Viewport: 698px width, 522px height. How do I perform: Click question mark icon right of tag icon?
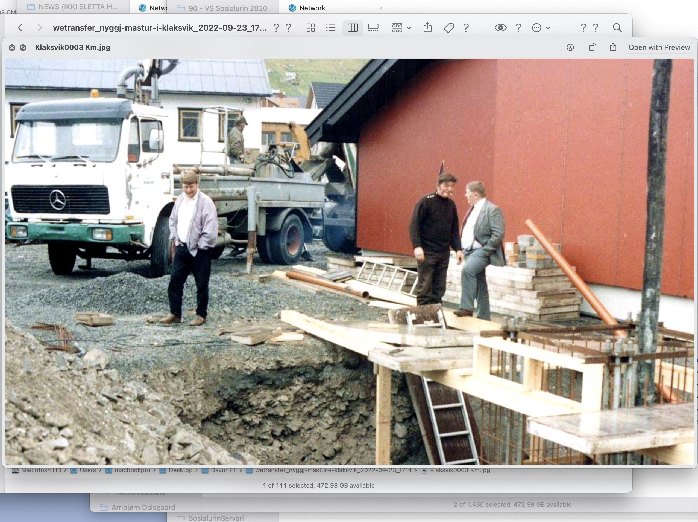tap(466, 28)
